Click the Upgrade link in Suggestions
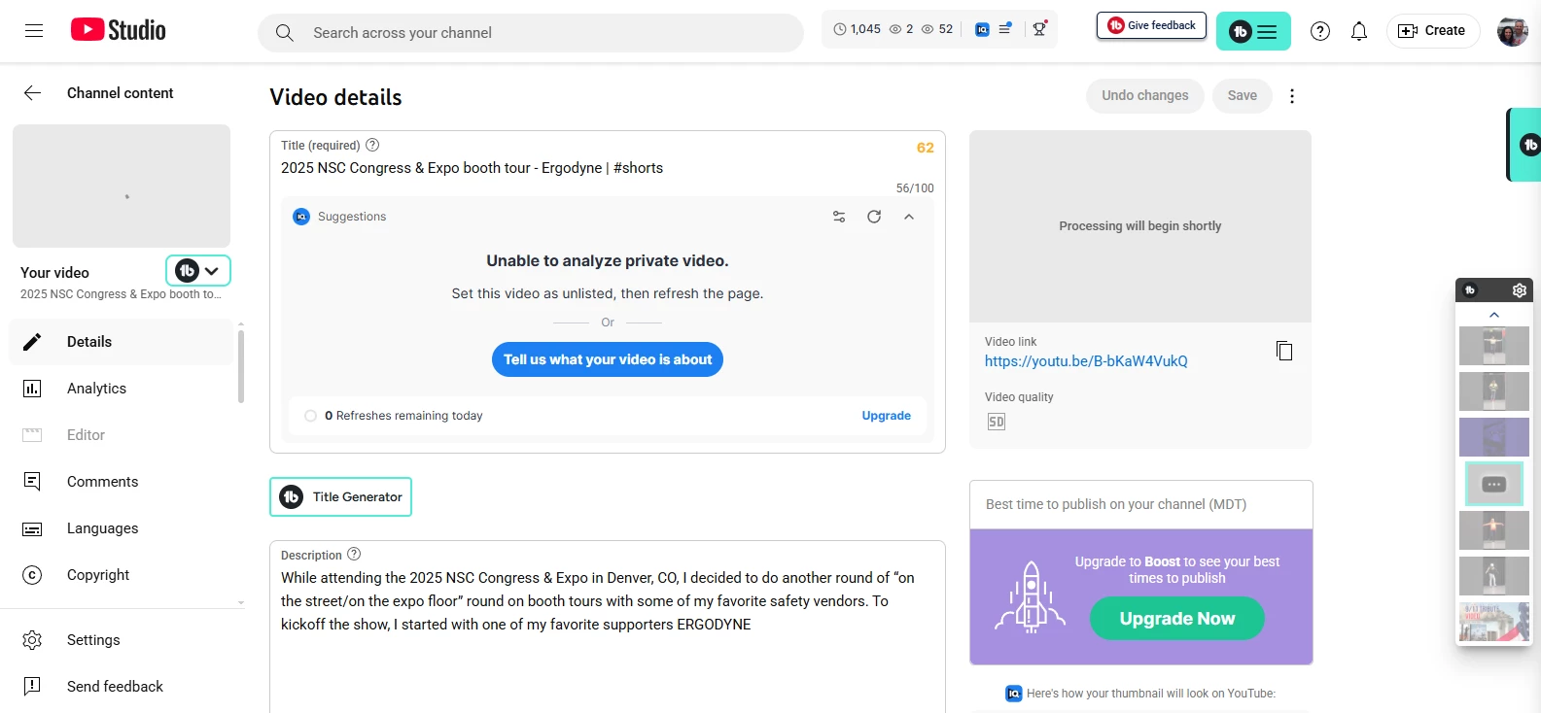1541x713 pixels. pyautogui.click(x=886, y=416)
